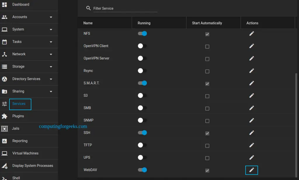The image size is (299, 180).
Task: Check UPS Start Automatically checkbox
Action: (207, 158)
